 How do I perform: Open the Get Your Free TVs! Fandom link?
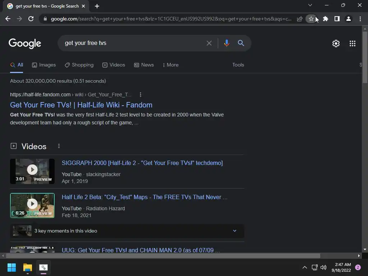tap(81, 105)
